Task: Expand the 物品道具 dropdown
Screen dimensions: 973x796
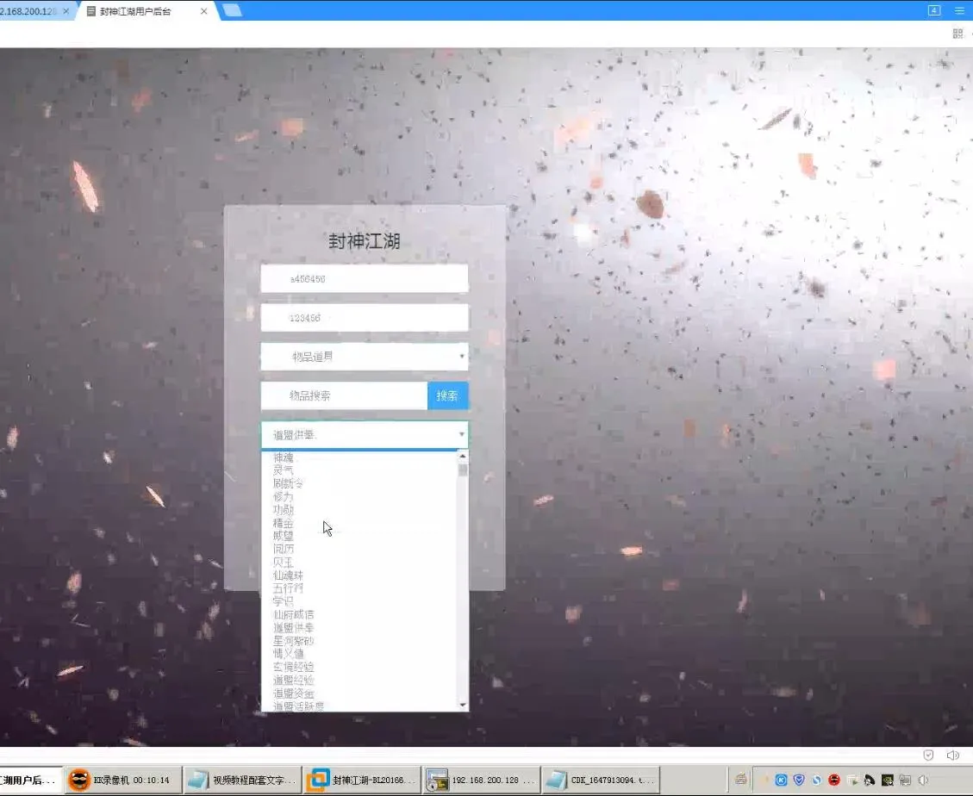Action: pos(365,357)
